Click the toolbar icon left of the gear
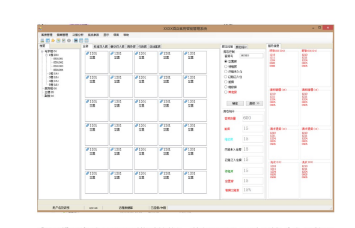This screenshot has height=228, width=355. coord(64,40)
